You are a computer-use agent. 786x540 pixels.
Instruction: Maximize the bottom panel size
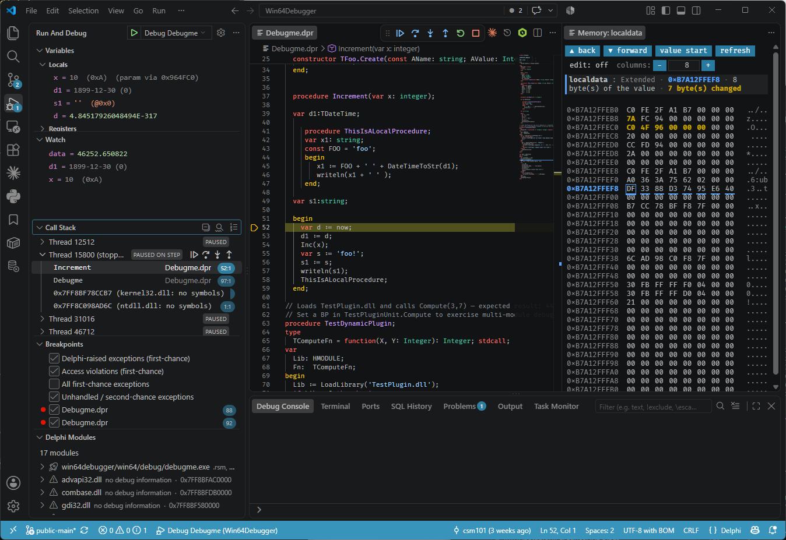756,407
